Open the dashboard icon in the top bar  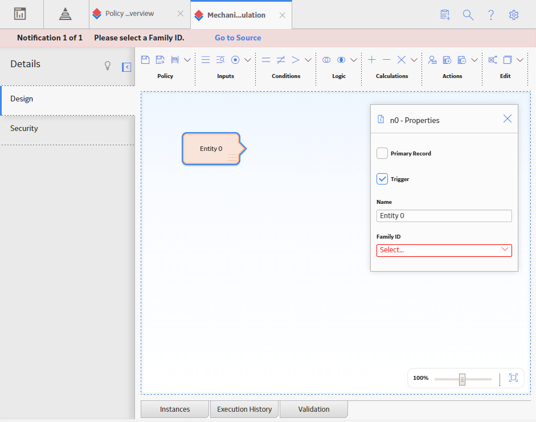(x=20, y=14)
